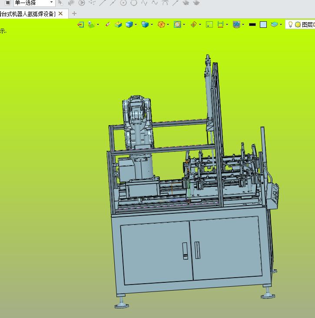Expand the dropdown beside the green layers icon
The height and width of the screenshot is (318, 315).
tap(98, 25)
